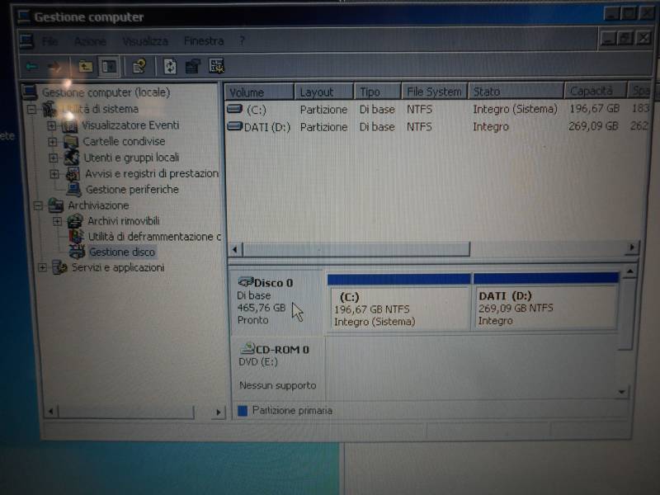Click the Cartelle condivise icon
The width and height of the screenshot is (660, 495).
pos(71,142)
